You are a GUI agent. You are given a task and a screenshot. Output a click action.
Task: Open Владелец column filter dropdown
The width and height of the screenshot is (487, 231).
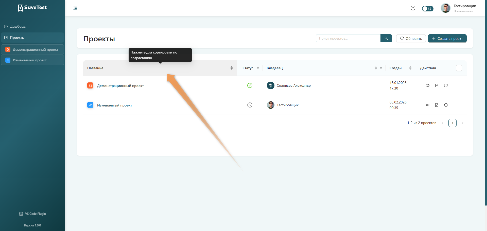381,68
